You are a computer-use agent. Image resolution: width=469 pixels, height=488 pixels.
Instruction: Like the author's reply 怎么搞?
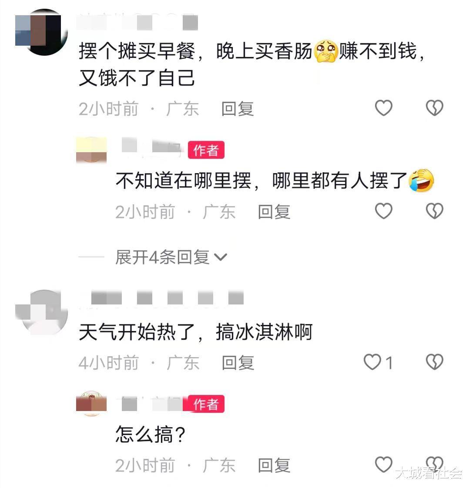tap(383, 465)
